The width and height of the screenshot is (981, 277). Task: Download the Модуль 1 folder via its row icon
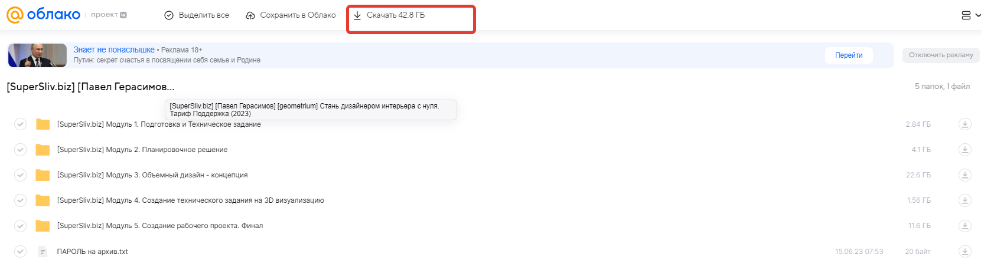(964, 124)
